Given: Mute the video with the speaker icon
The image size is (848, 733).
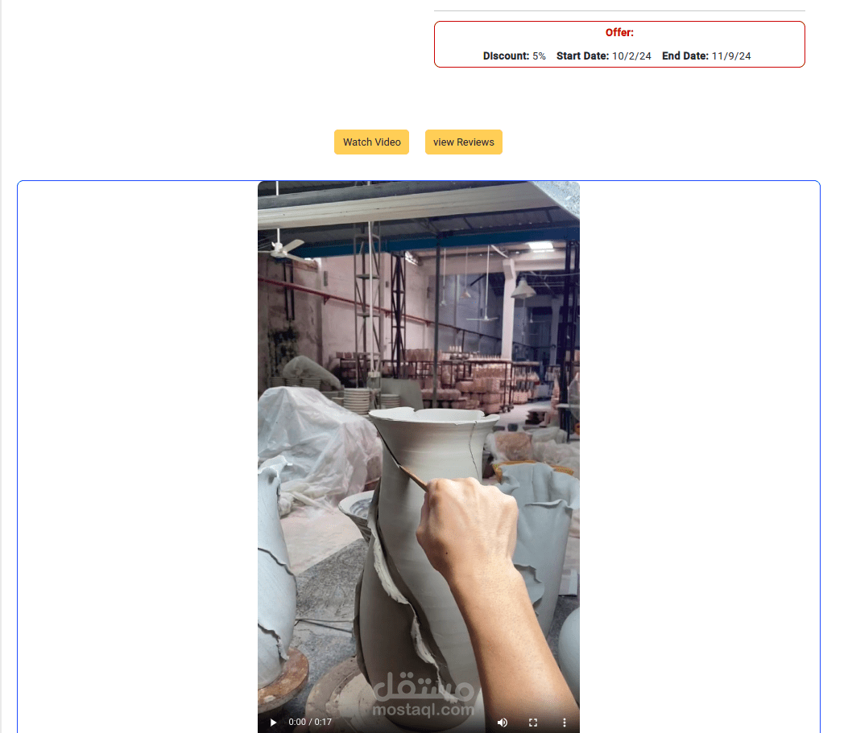Looking at the screenshot, I should (x=503, y=723).
